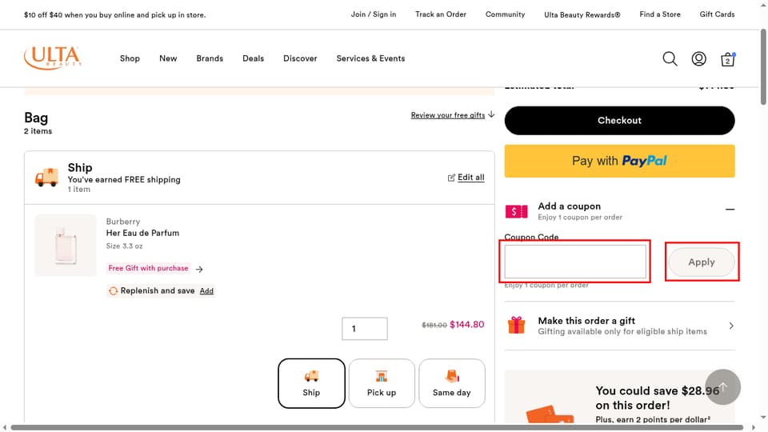Open the New menu
This screenshot has height=432, width=768.
pos(168,58)
